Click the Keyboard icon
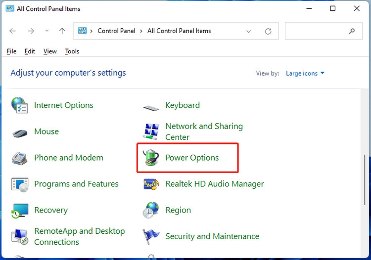 151,108
